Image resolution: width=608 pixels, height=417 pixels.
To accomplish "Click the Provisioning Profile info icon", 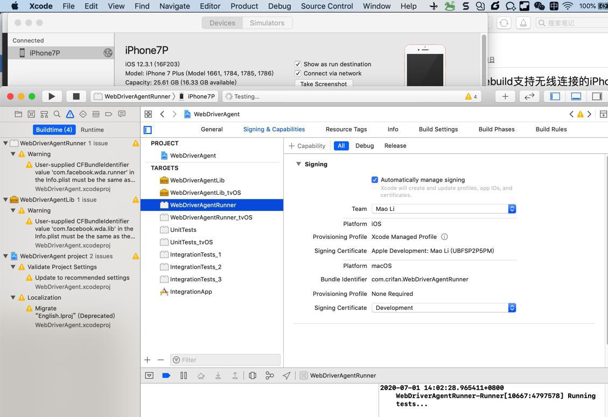I will (x=444, y=237).
